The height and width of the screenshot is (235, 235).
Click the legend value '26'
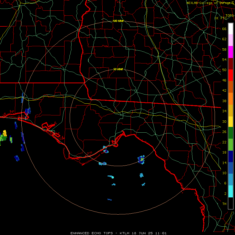tap(224, 132)
